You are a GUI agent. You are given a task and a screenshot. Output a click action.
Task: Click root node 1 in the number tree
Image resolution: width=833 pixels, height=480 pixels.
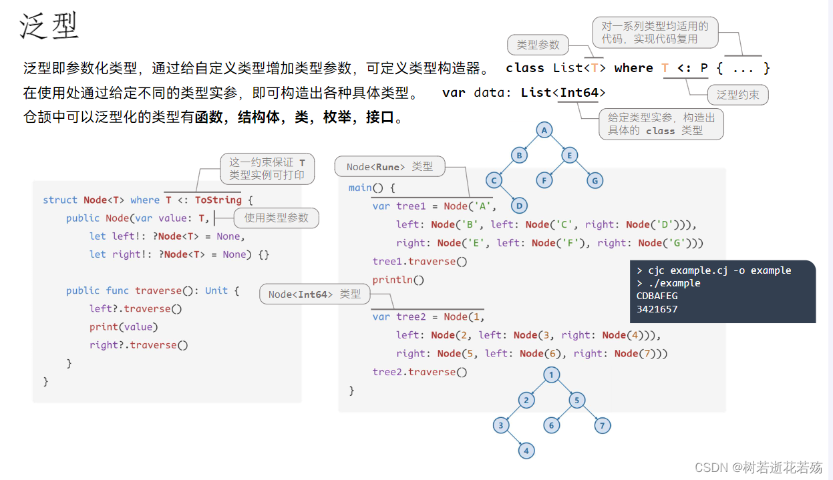click(x=551, y=375)
